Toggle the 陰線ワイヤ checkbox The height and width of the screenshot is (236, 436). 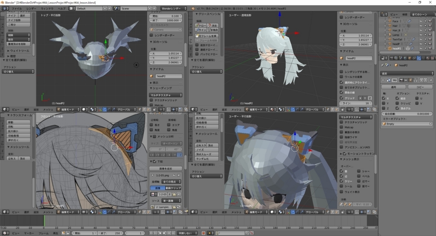tap(341, 137)
